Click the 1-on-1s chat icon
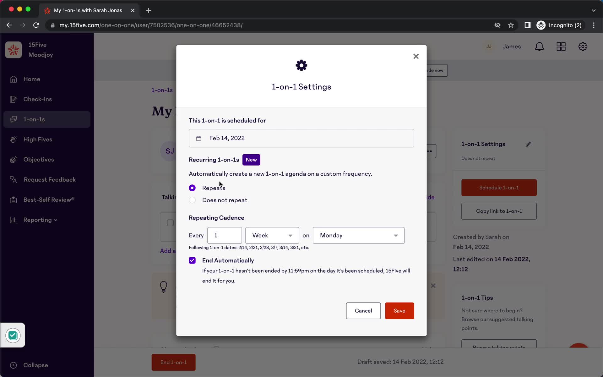This screenshot has width=603, height=377. click(13, 119)
